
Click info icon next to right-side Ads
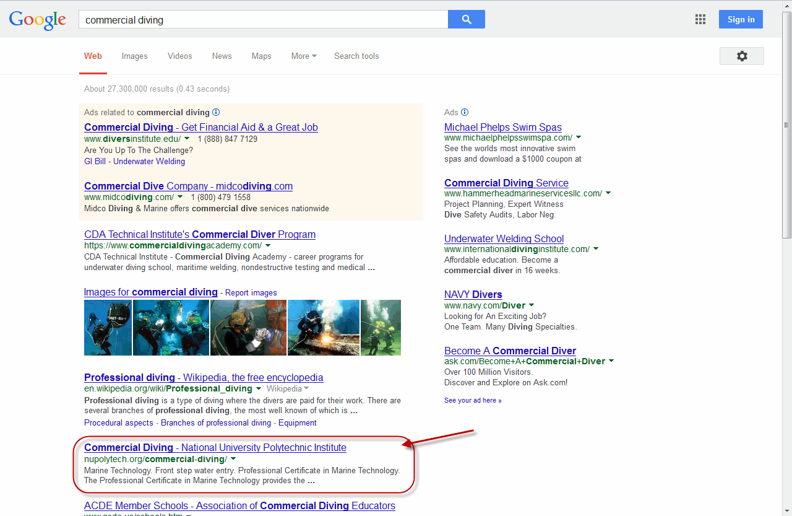tap(465, 113)
